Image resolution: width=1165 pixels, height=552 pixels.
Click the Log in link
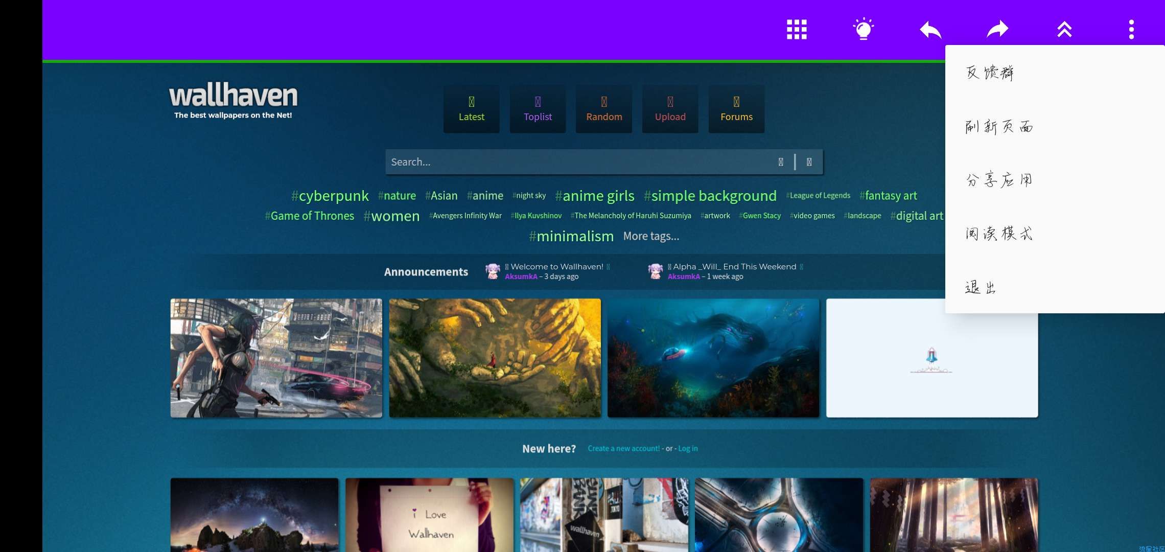point(688,448)
